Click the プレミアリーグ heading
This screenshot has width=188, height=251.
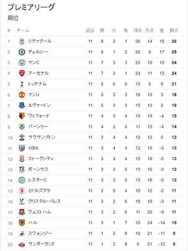[x=31, y=7]
